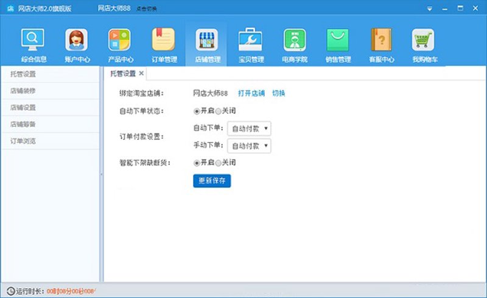Click the 切换 link next to shop name
The image size is (487, 298).
pos(279,93)
